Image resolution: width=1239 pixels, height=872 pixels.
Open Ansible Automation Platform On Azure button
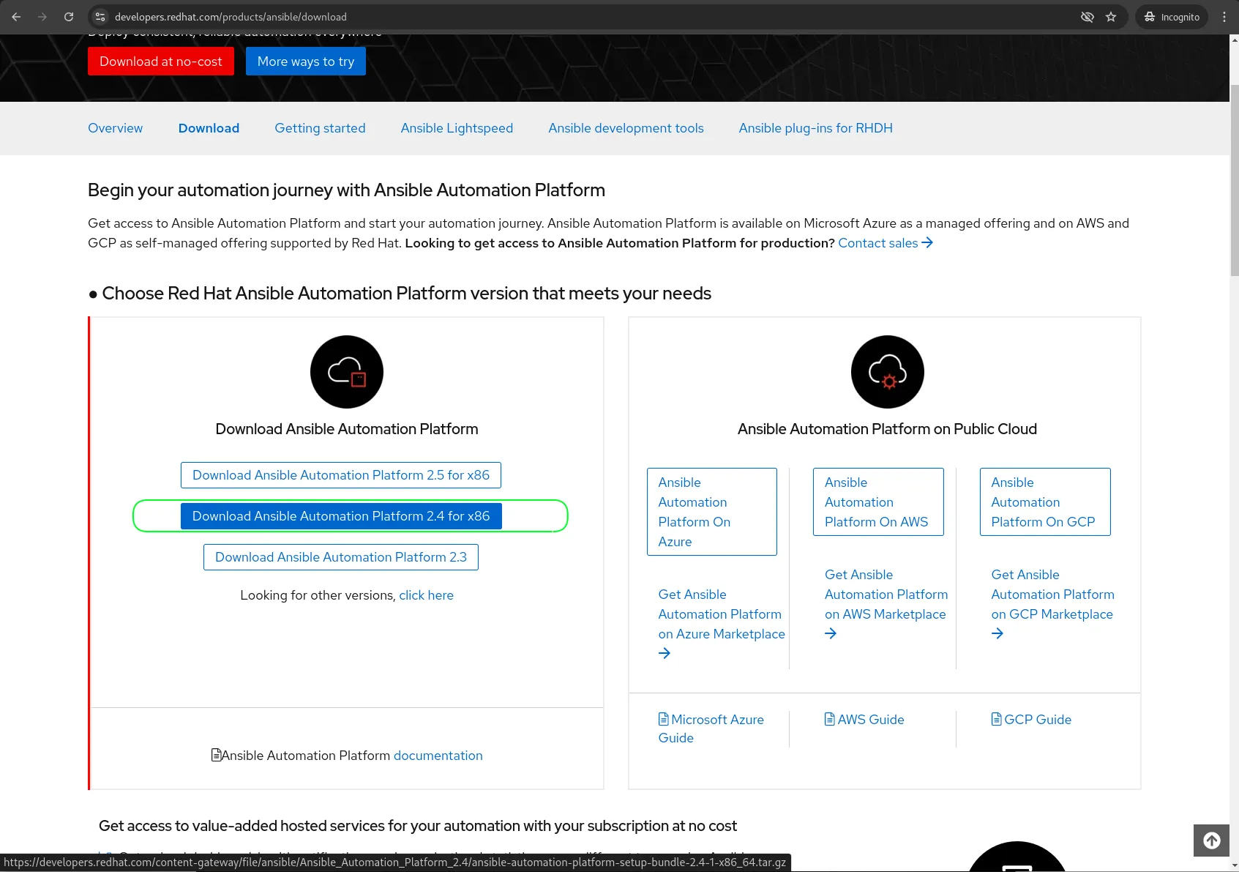(712, 512)
